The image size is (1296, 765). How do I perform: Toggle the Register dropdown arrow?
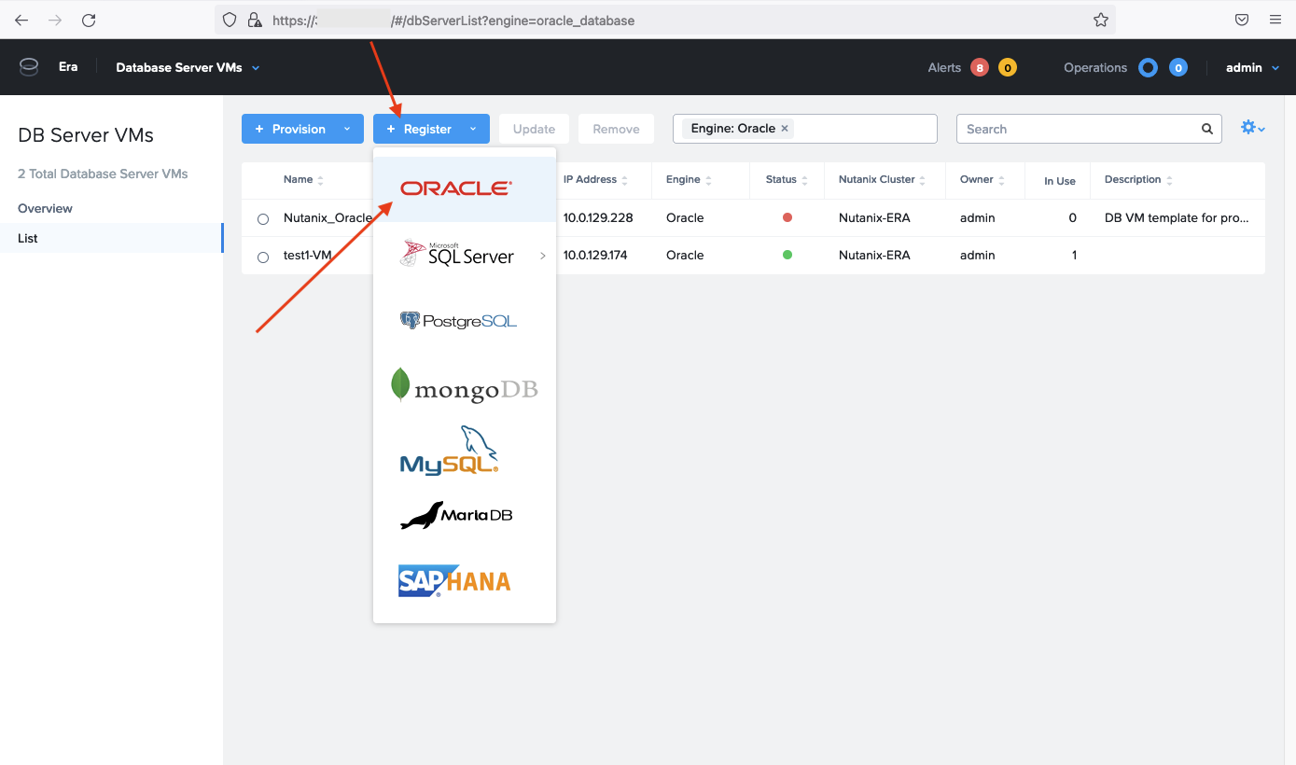point(473,129)
